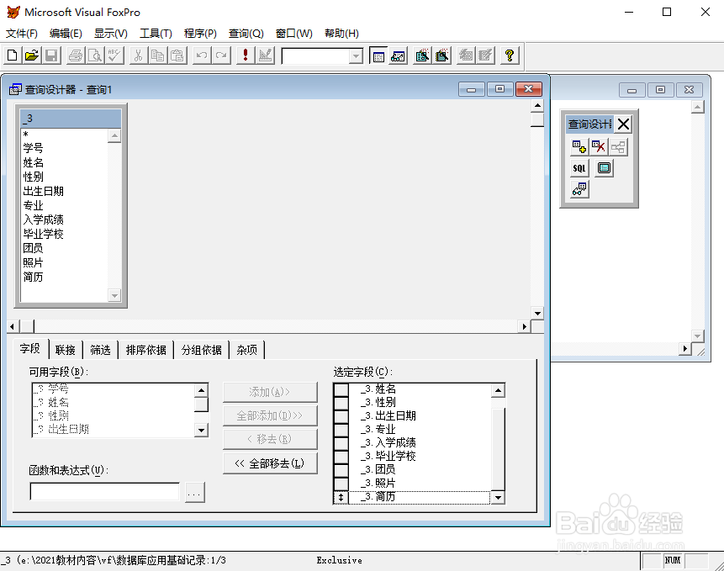Image resolution: width=724 pixels, height=571 pixels.
Task: Open the 显示(V) menu
Action: click(x=111, y=34)
